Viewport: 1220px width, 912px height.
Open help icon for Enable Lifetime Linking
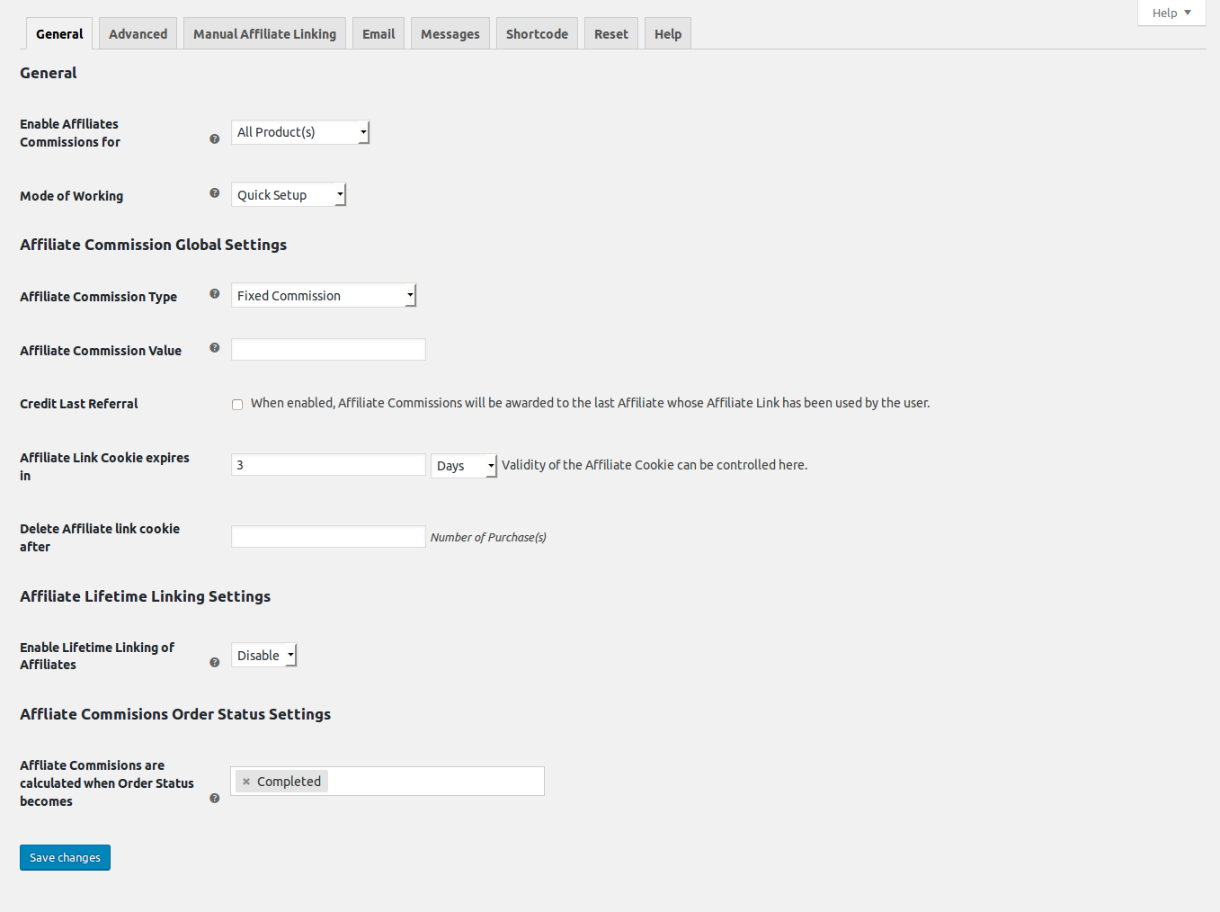click(214, 662)
